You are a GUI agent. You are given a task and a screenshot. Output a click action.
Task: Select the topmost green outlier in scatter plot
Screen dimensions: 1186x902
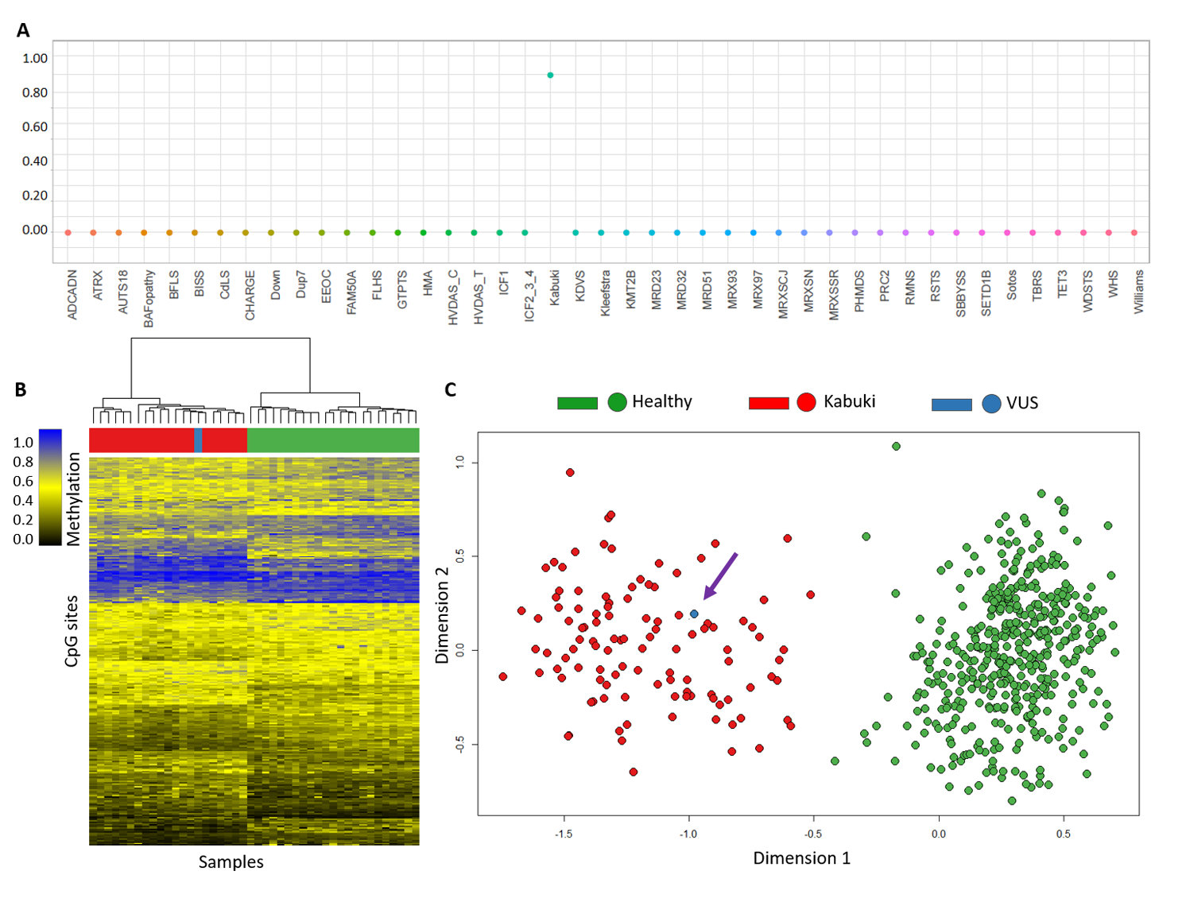click(896, 447)
